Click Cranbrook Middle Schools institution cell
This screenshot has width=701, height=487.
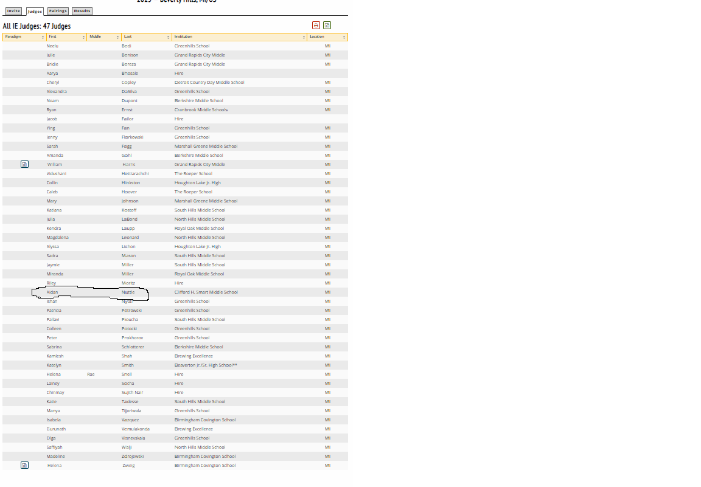tap(201, 110)
